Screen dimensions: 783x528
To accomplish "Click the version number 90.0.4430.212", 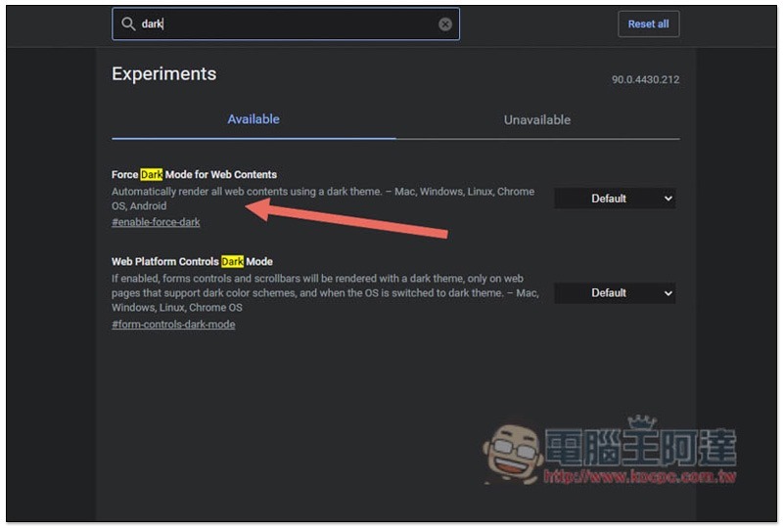I will (645, 79).
